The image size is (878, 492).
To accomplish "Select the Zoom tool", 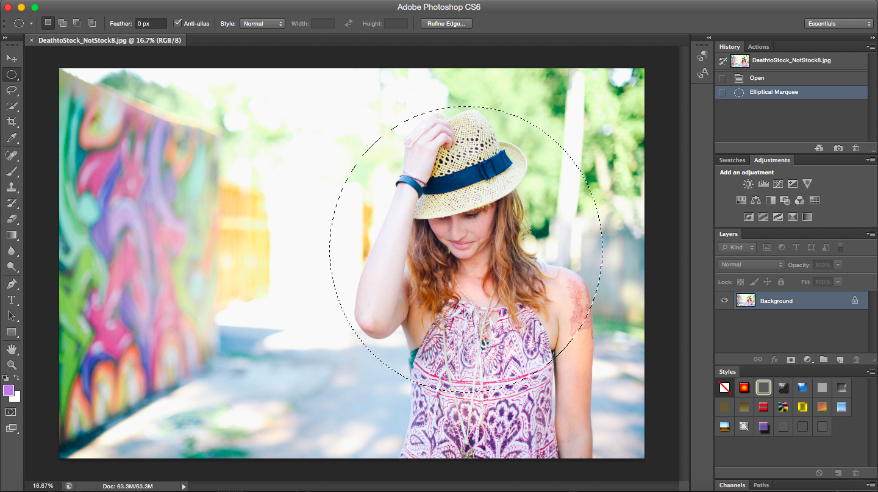I will tap(12, 366).
